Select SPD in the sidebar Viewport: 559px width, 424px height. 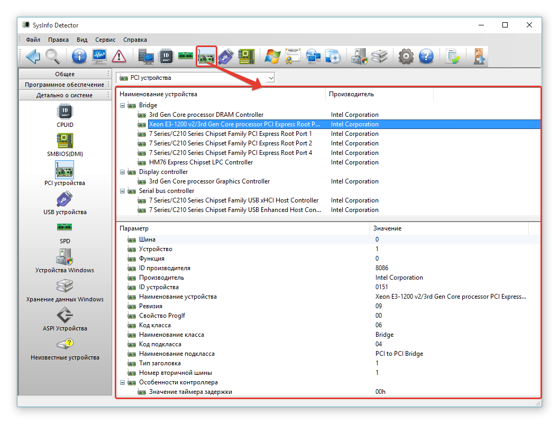click(x=65, y=232)
